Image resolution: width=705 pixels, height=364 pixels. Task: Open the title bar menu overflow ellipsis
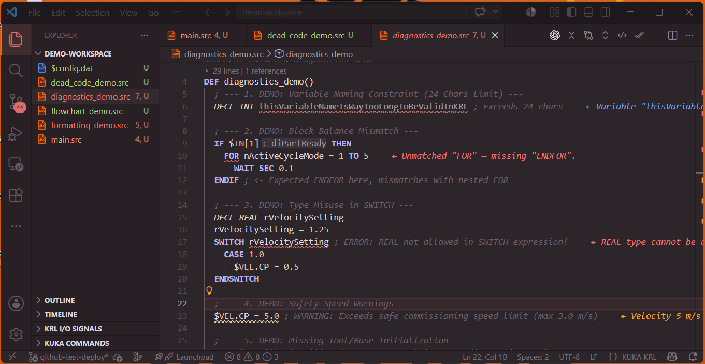176,12
